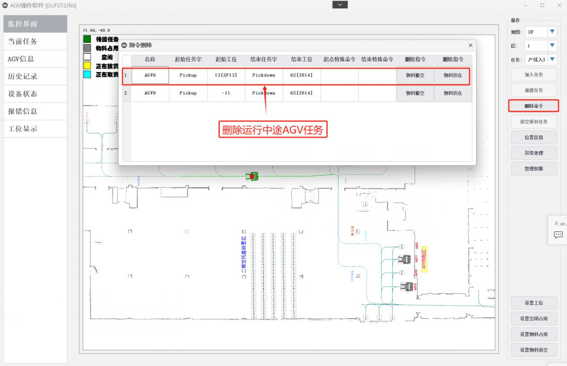
Task: Click the 清空所有任务 button
Action: tap(534, 122)
